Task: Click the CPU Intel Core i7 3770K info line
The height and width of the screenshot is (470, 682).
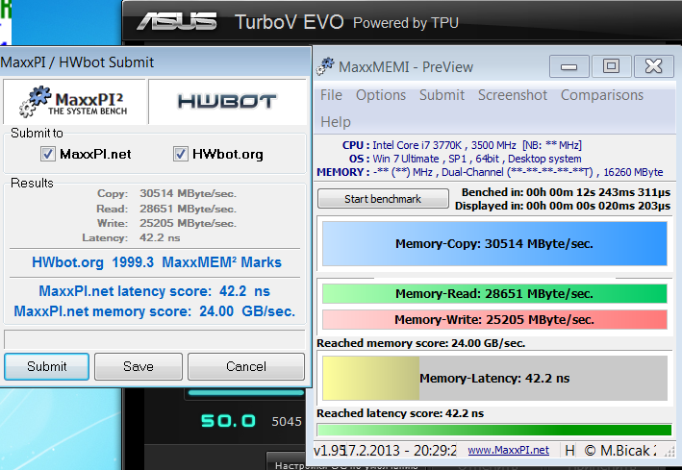Action: [x=462, y=145]
